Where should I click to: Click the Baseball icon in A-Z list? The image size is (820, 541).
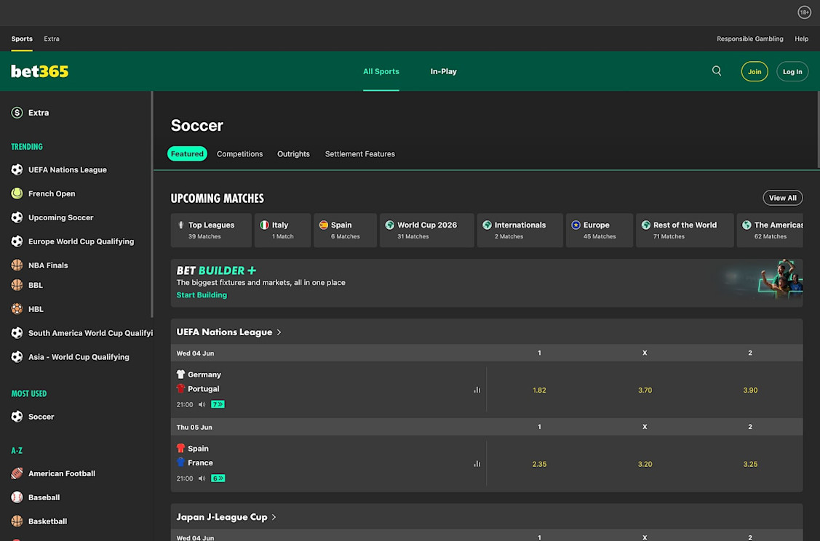pyautogui.click(x=17, y=497)
